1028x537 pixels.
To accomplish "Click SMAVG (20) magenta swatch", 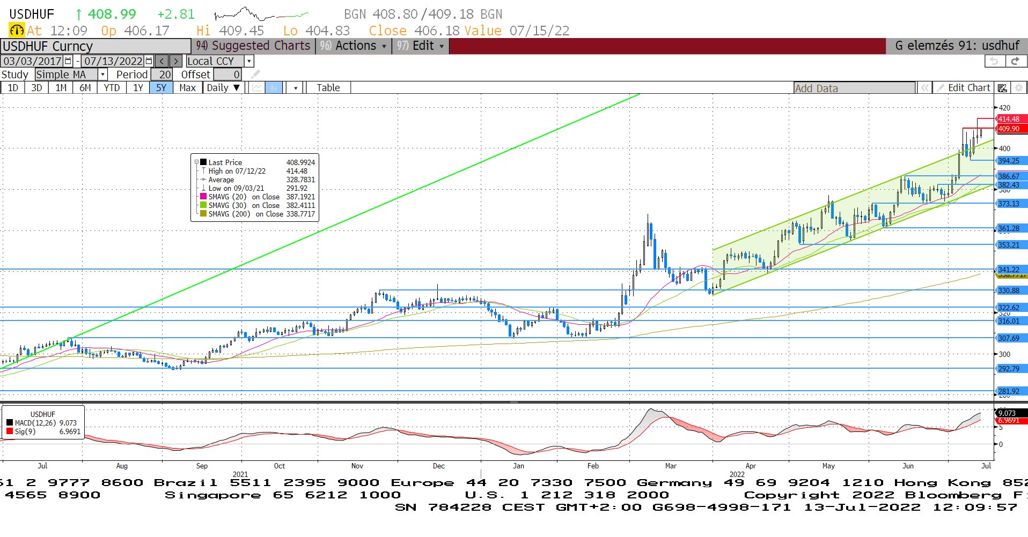I will point(203,196).
